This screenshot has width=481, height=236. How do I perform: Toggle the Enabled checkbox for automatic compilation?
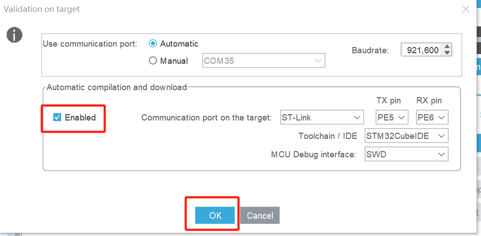pos(57,117)
